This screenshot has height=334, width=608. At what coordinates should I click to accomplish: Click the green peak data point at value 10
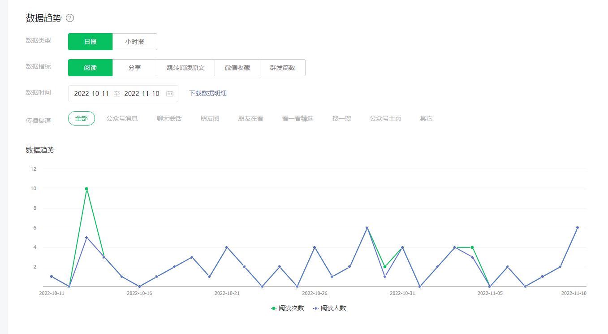[86, 189]
